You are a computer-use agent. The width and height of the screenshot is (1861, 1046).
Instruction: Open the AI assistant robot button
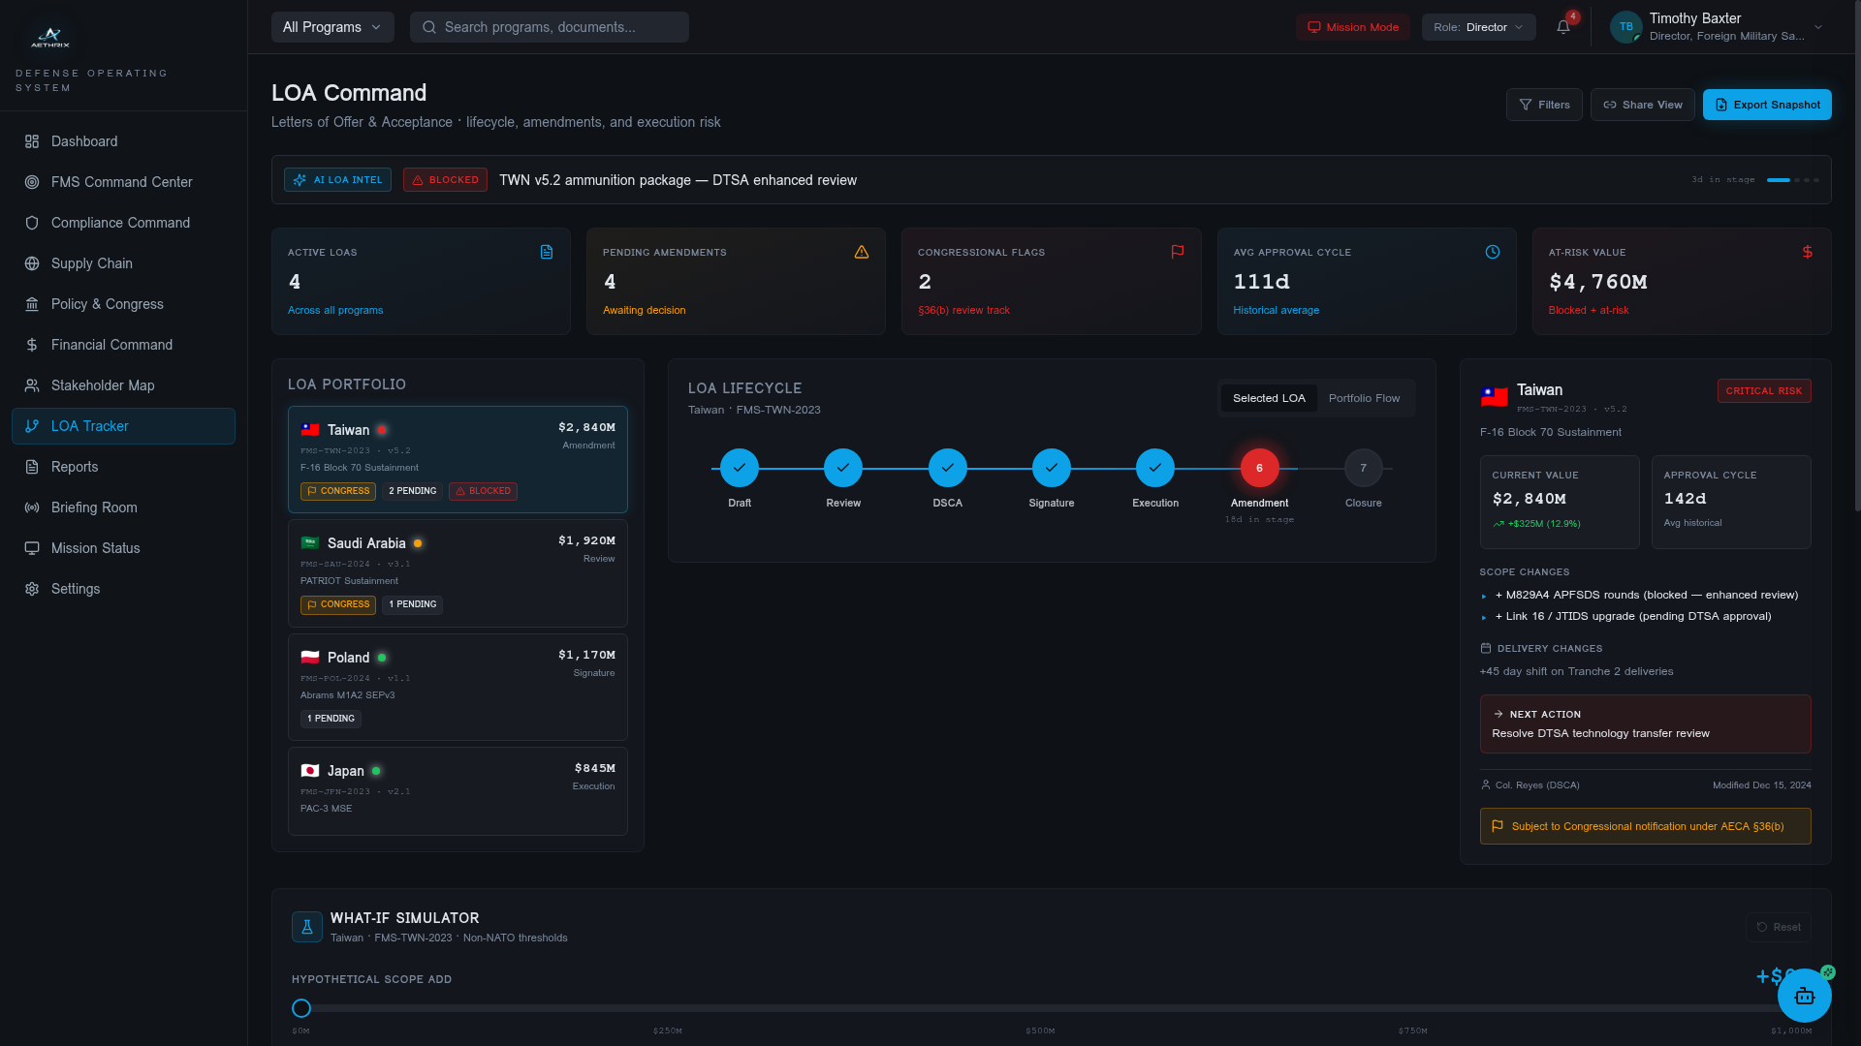pos(1804,996)
